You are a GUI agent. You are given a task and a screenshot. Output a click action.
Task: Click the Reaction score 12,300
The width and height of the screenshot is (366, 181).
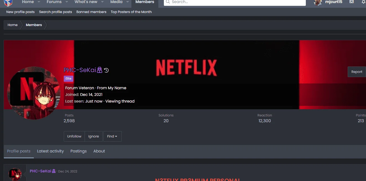[265, 121]
